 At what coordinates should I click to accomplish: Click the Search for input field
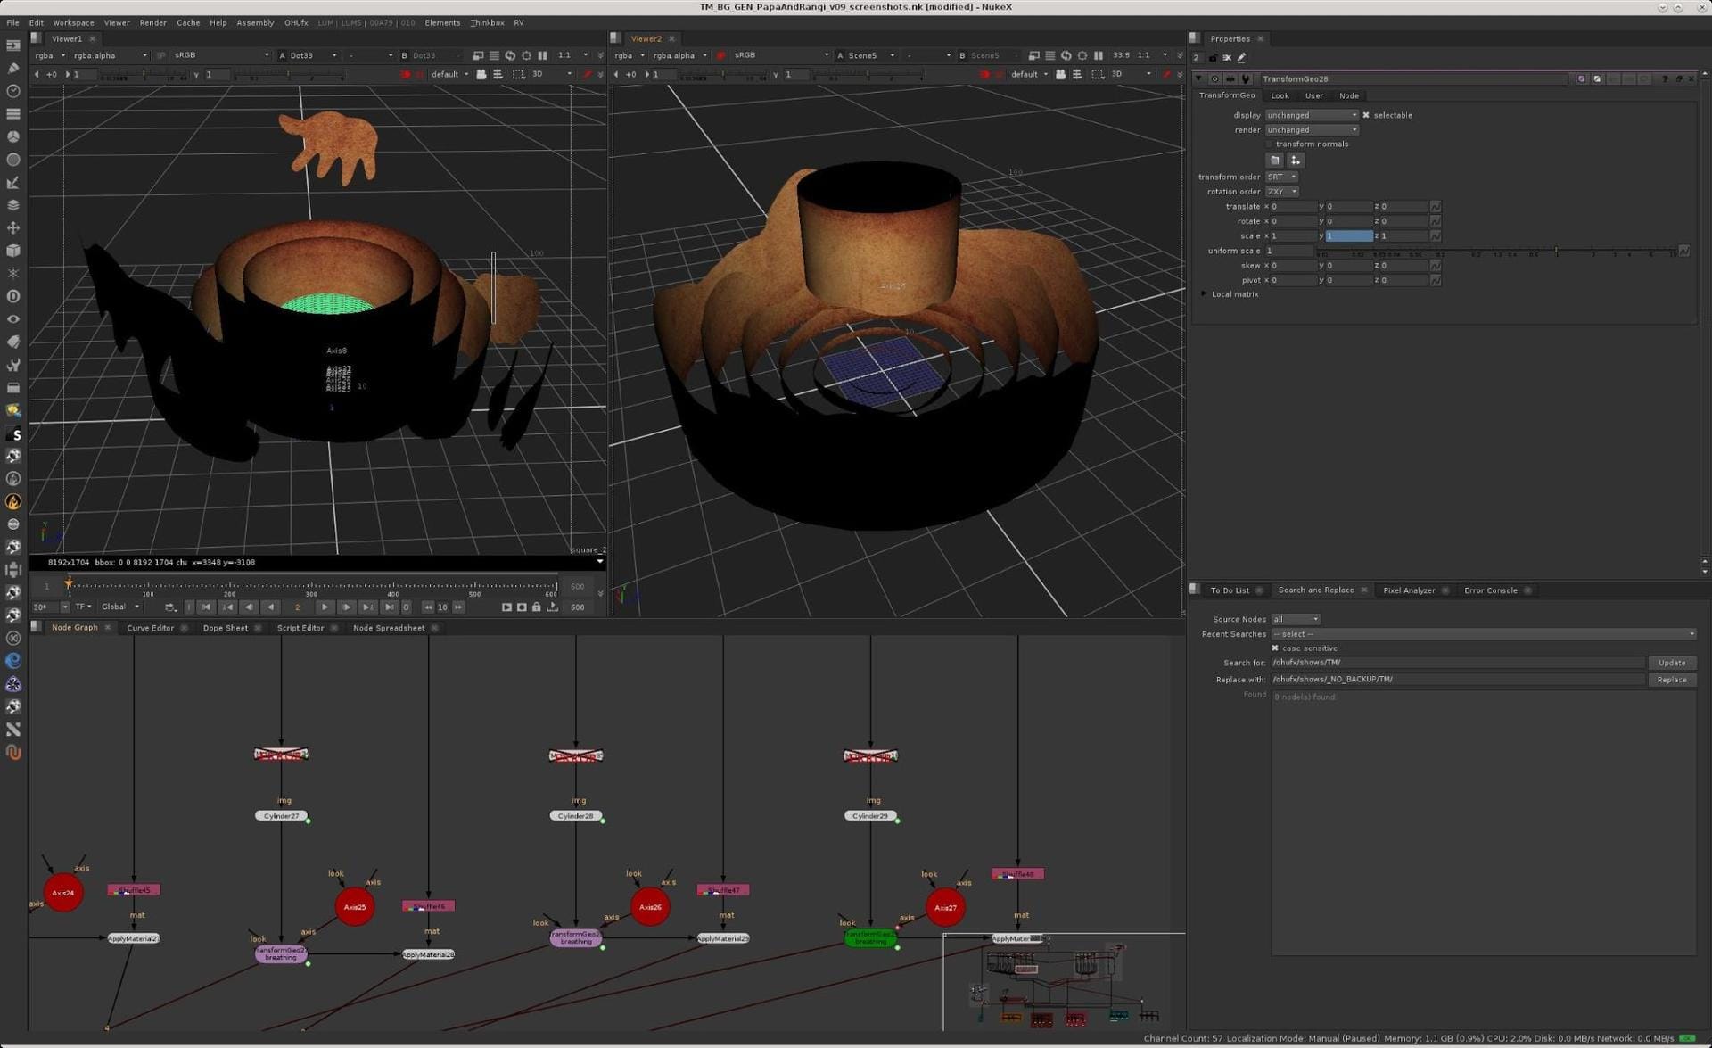point(1458,663)
